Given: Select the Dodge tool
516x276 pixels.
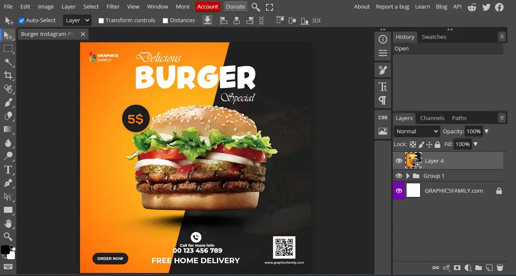Looking at the screenshot, I should click(x=8, y=156).
